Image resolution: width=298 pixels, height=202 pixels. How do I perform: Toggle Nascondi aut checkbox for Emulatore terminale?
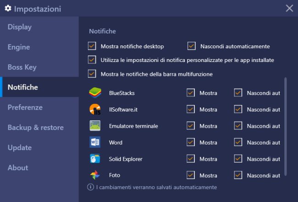[238, 126]
